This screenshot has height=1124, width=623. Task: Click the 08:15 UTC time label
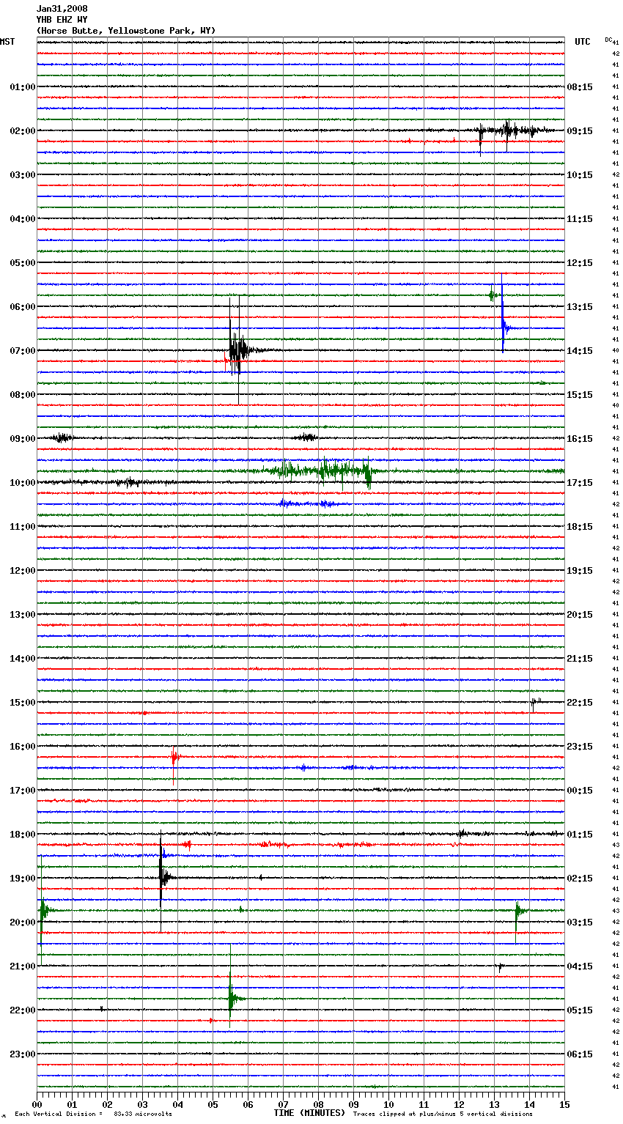(580, 87)
